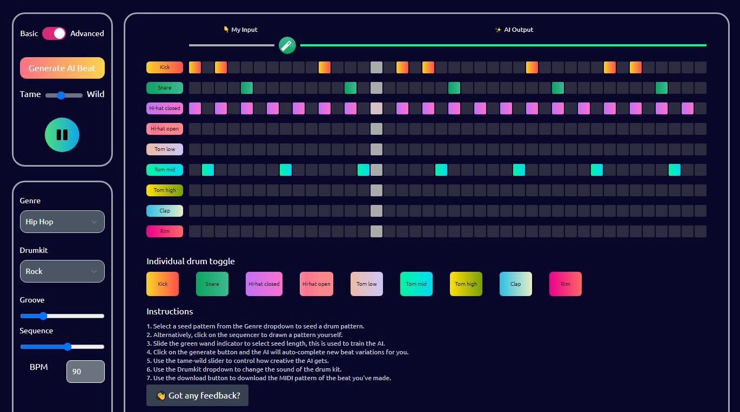The image size is (740, 412).
Task: Switch the Basic/Advanced toggle to Basic
Action: click(53, 33)
